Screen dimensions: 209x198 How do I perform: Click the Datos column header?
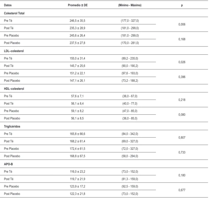point(8,5)
